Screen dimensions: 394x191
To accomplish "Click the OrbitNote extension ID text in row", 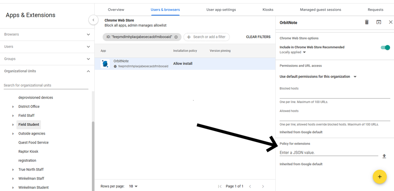I will tap(143, 66).
